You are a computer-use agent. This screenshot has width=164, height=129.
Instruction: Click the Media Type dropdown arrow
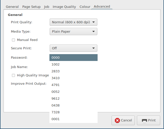pos(94,31)
